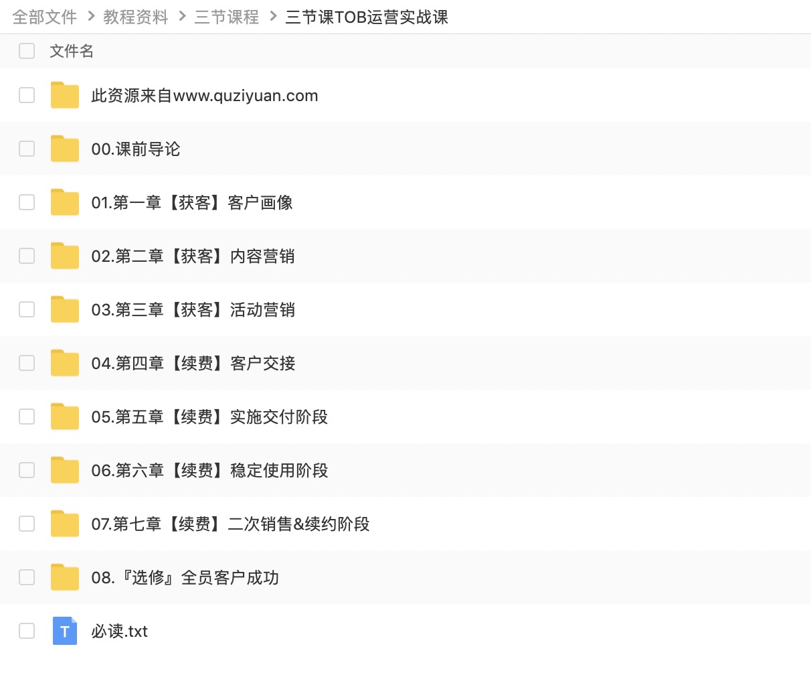The image size is (811, 675).
Task: Click folder icon of 06.第六章 稳定使用阶段
Action: coord(65,470)
